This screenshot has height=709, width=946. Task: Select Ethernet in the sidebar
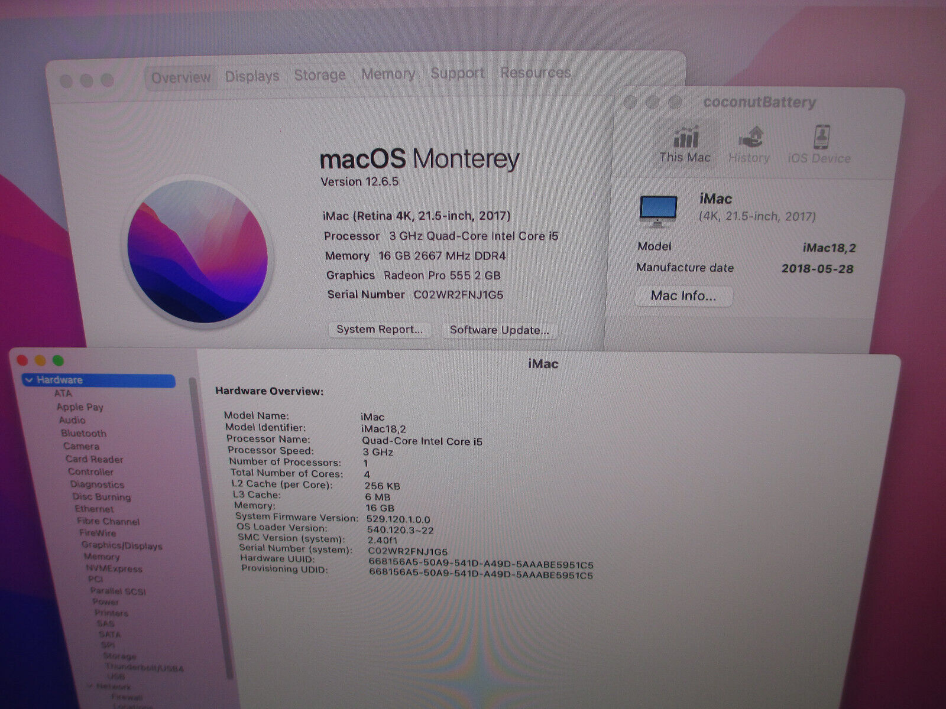[95, 509]
